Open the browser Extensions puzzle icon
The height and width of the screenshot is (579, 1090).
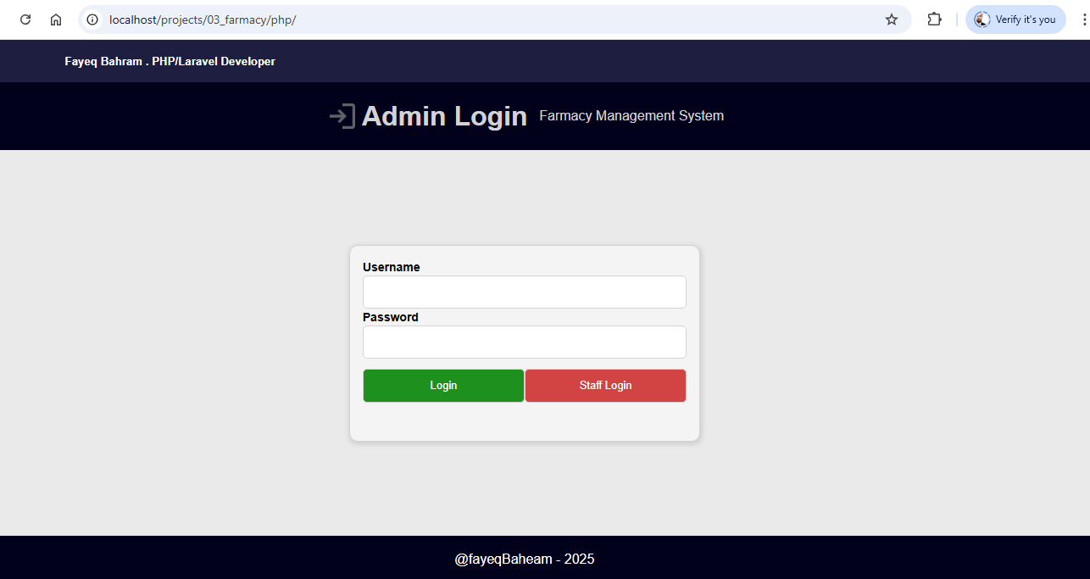[934, 19]
